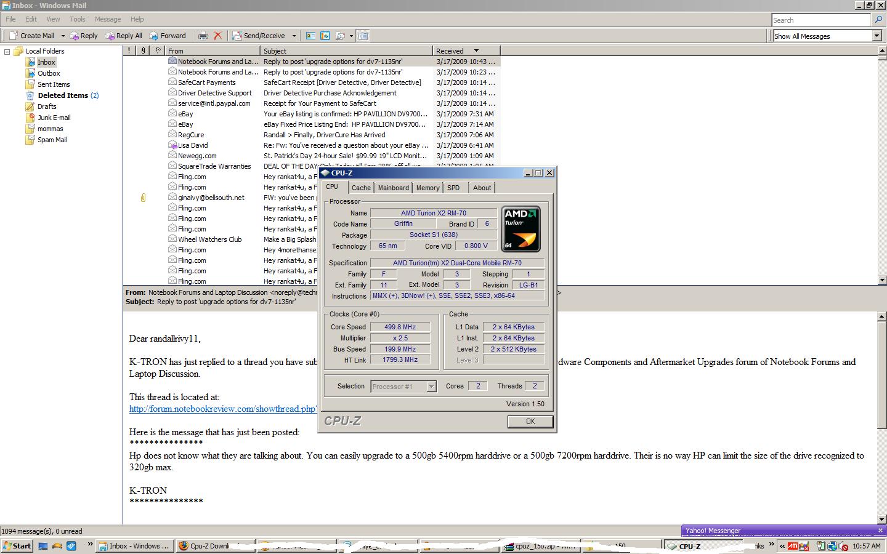Image resolution: width=887 pixels, height=554 pixels.
Task: Open the Tools menu
Action: click(78, 19)
